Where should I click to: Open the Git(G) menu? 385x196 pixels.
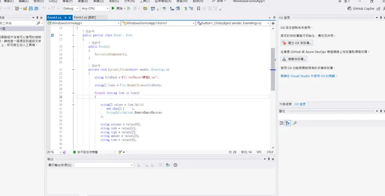pos(53,1)
